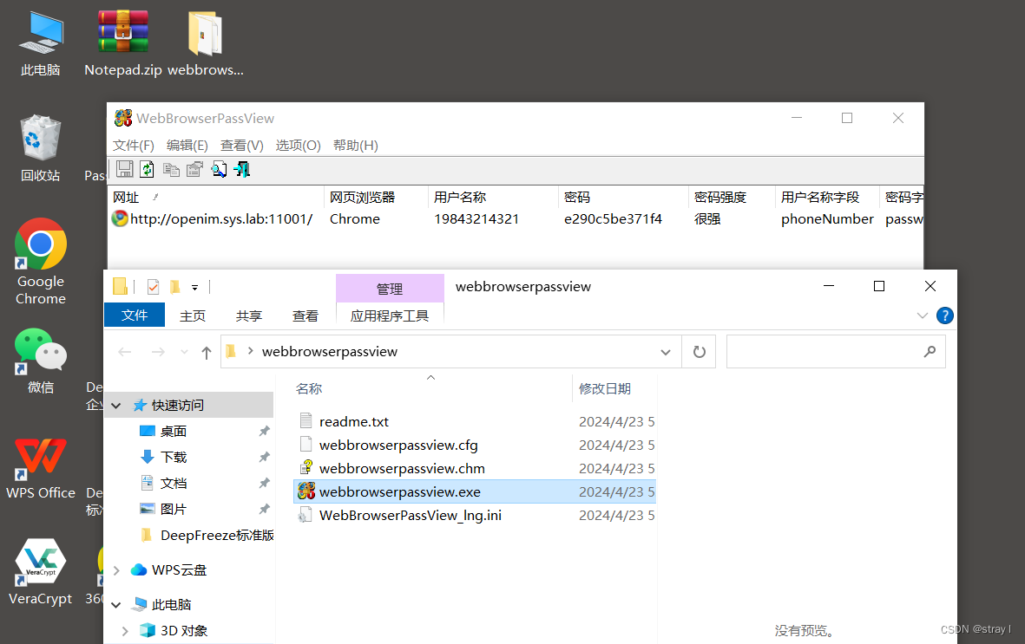Open the quick access toolbar customize dropdown
This screenshot has height=644, width=1025.
coord(194,288)
